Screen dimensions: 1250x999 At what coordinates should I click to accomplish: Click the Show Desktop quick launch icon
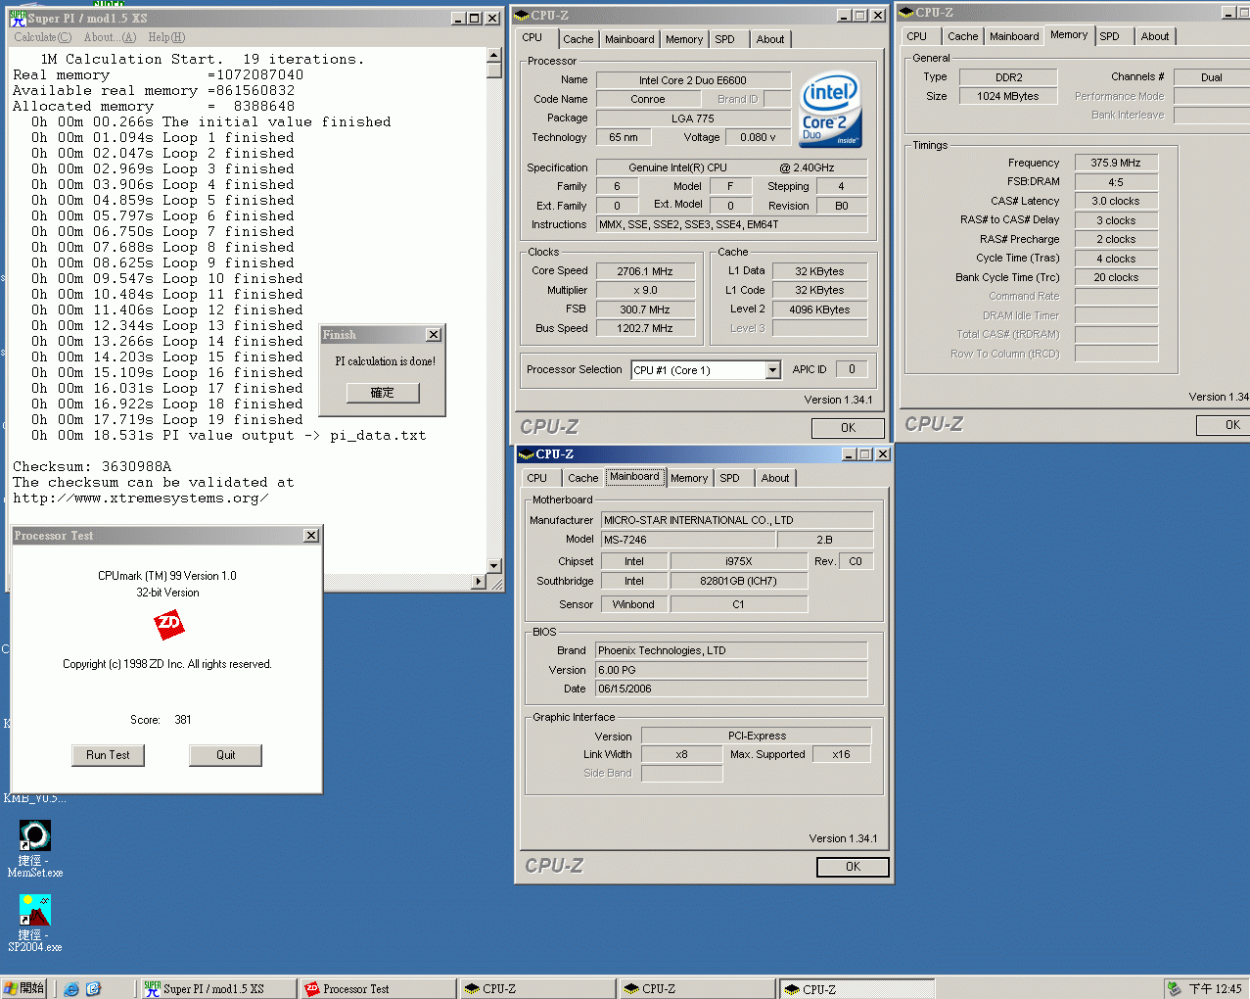(93, 989)
